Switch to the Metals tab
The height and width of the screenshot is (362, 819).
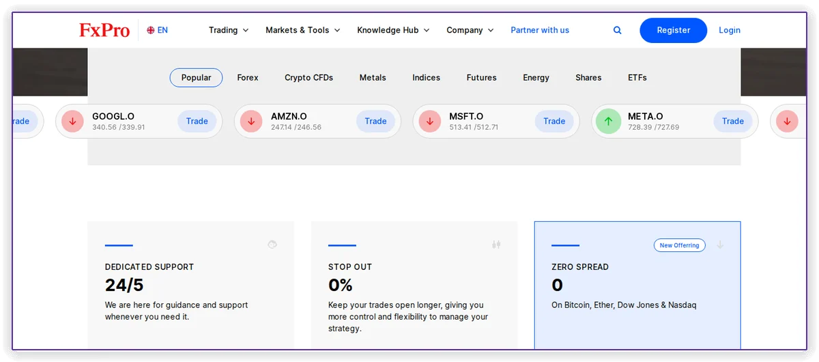coord(373,78)
